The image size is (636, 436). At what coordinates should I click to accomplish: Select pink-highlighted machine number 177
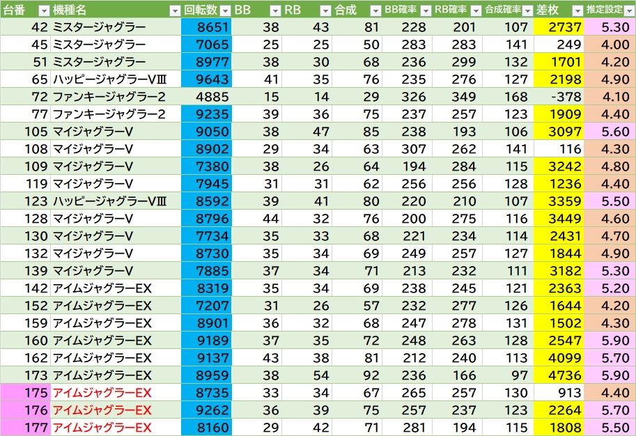coord(25,428)
